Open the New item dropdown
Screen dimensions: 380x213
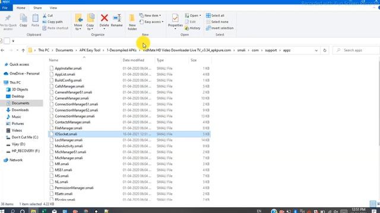pos(150,15)
